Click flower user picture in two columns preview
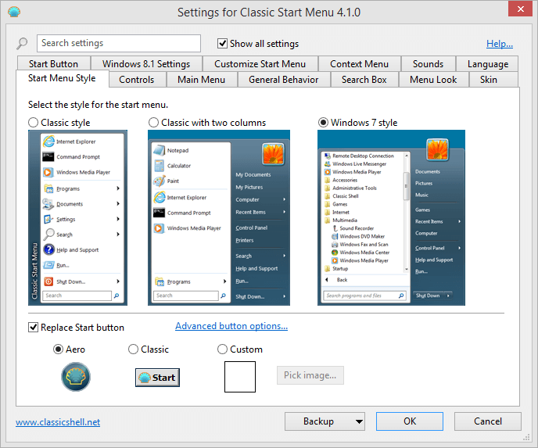This screenshot has width=538, height=448. click(x=273, y=154)
